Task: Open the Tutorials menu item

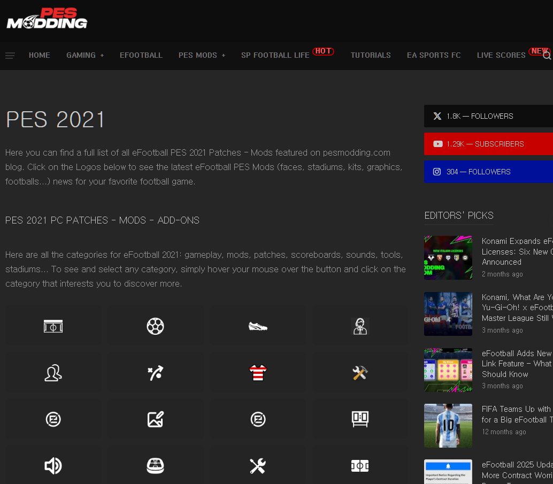Action: click(x=371, y=56)
